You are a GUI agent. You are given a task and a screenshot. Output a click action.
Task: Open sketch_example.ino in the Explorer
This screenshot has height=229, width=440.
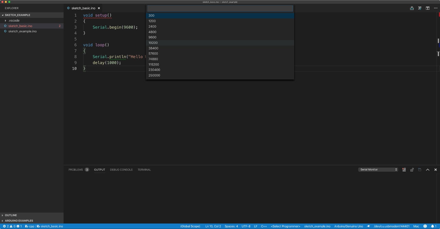tap(32, 31)
